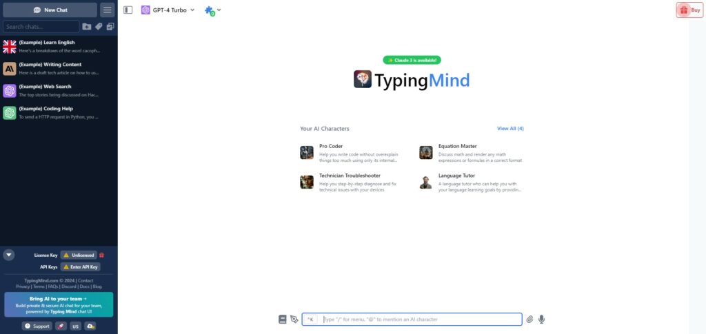Image resolution: width=706 pixels, height=334 pixels.
Task: Click the microphone voice input icon
Action: click(x=542, y=319)
